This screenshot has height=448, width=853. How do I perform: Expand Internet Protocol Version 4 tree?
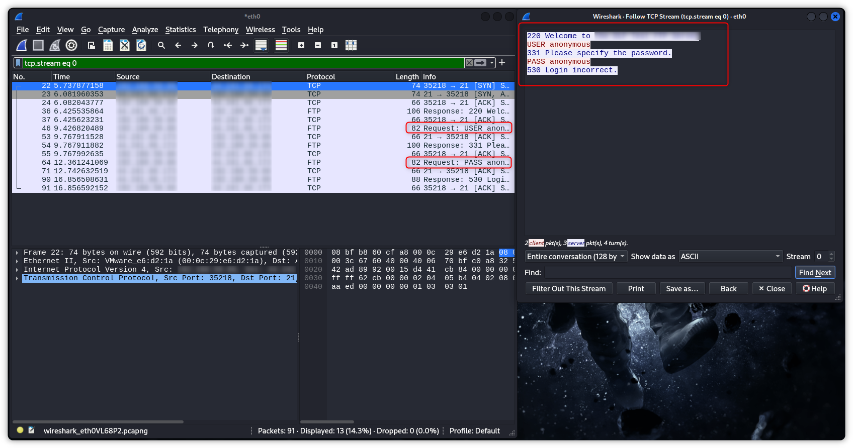(x=17, y=270)
